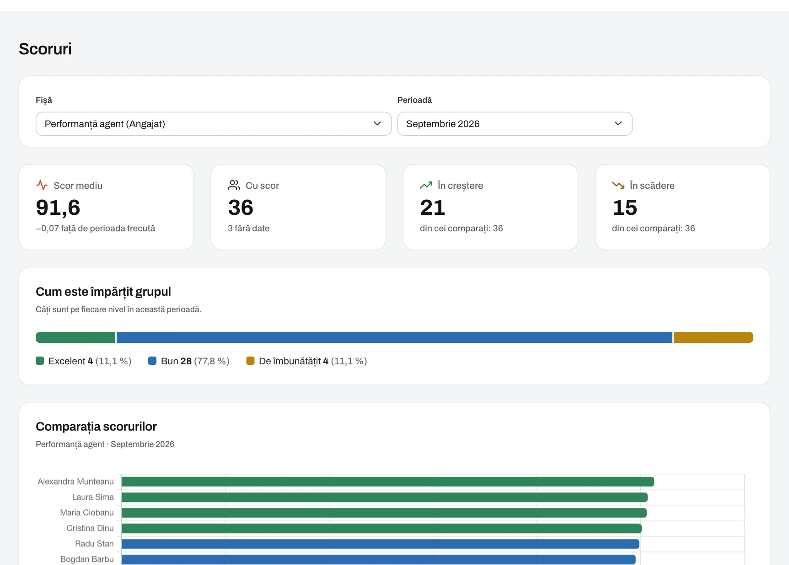789x565 pixels.
Task: Click the name label Cristina Dinu
Action: tap(90, 528)
